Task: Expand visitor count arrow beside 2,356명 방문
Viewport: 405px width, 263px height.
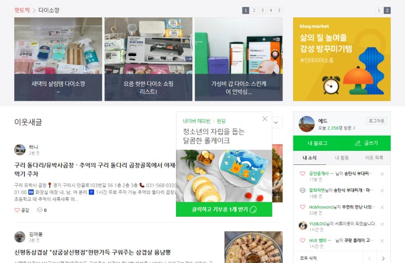Action: (354, 128)
